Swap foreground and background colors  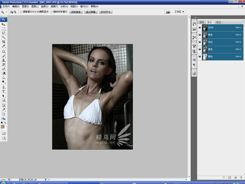coord(5,123)
